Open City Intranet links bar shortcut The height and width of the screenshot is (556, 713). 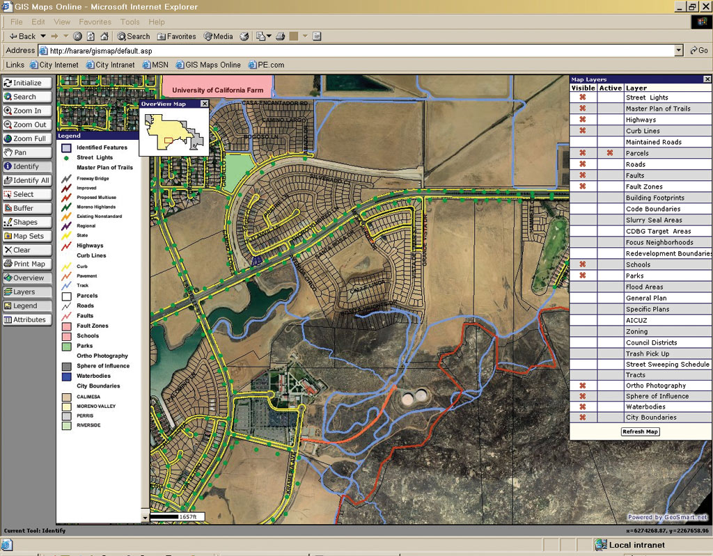pos(111,65)
